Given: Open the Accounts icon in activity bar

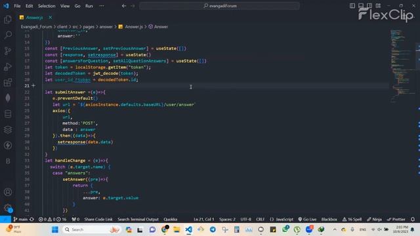Looking at the screenshot, I should point(8,192).
